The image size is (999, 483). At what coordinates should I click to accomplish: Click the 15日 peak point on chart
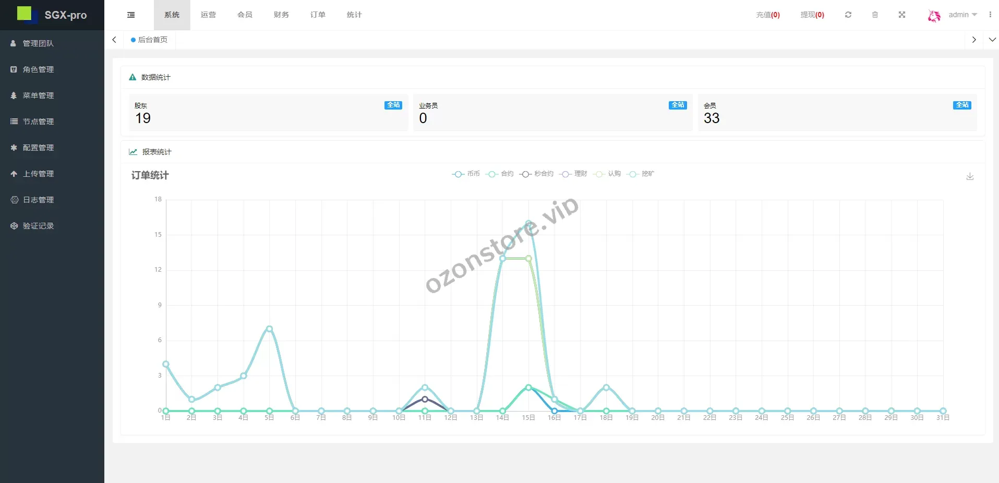pyautogui.click(x=528, y=223)
